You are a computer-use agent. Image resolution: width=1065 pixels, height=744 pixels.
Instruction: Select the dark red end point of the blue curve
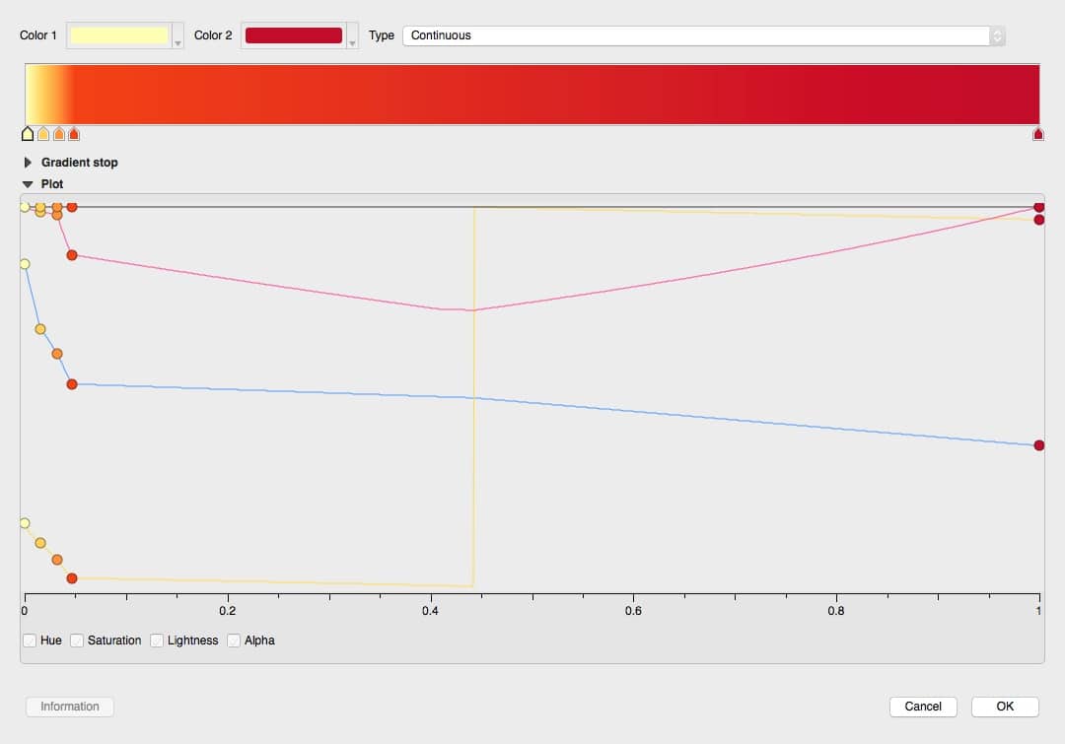pos(1039,445)
